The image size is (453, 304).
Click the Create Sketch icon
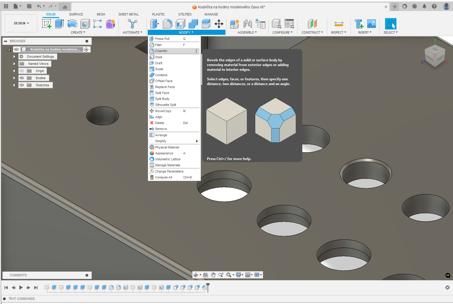[x=47, y=24]
